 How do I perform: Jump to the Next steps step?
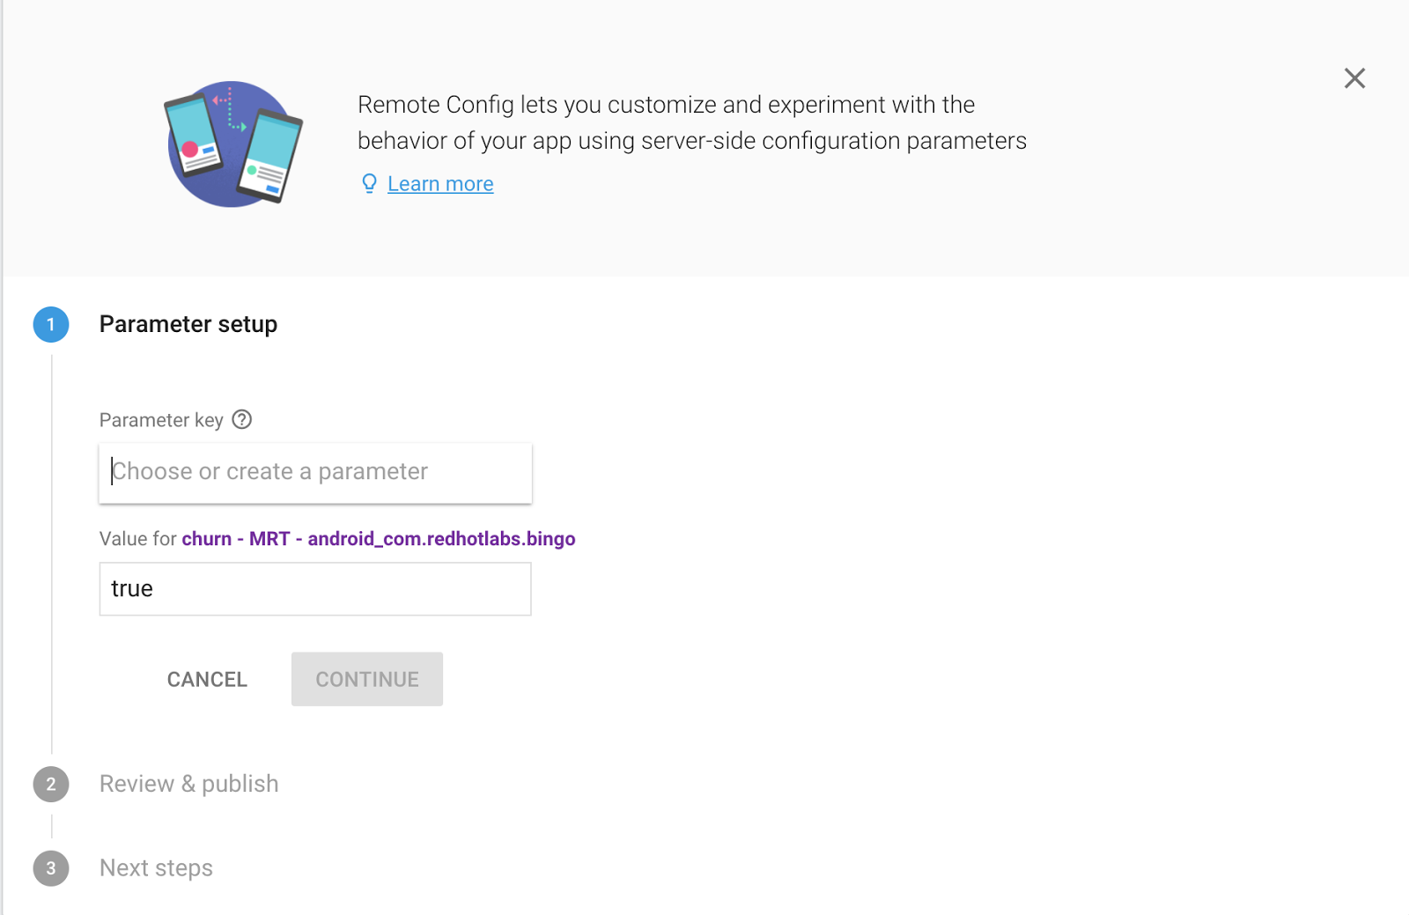(x=156, y=868)
